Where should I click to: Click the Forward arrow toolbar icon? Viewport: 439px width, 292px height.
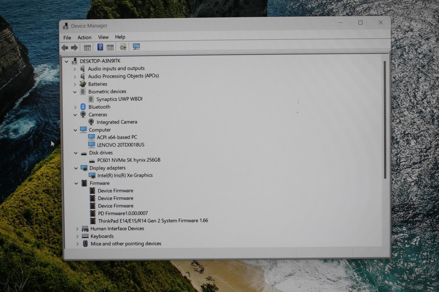[x=74, y=48]
